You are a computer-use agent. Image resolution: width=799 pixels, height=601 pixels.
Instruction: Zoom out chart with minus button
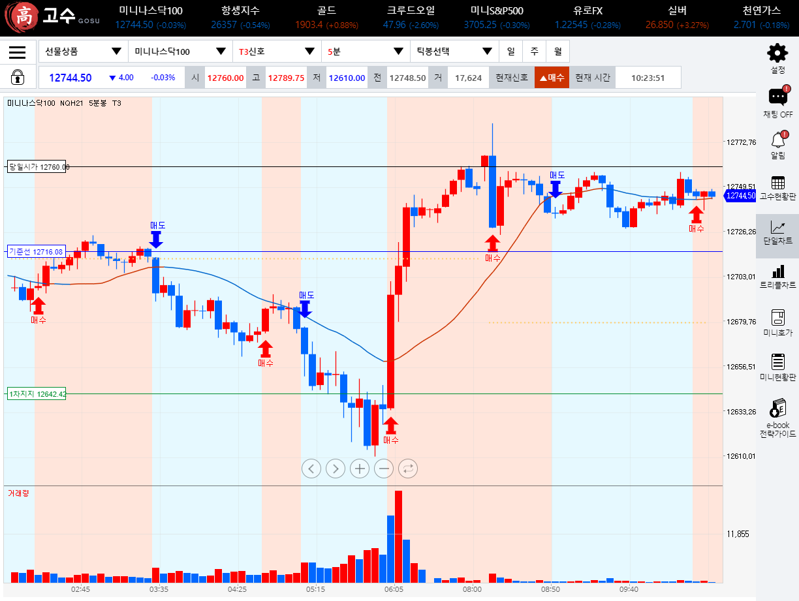(384, 468)
